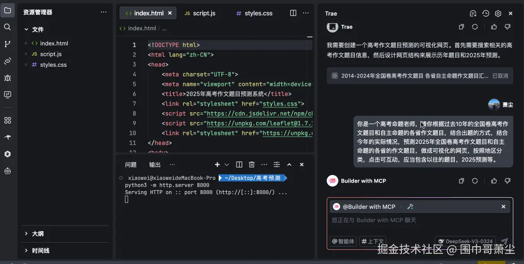The image size is (524, 264).
Task: Click the breadcrumb ellipsis after index.html
Action: 164,28
